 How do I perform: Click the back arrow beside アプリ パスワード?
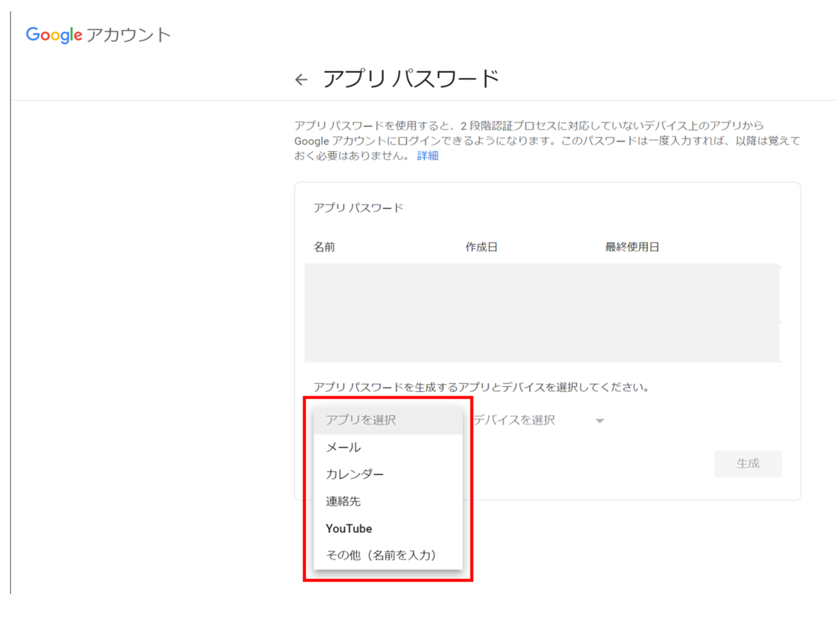pos(301,80)
